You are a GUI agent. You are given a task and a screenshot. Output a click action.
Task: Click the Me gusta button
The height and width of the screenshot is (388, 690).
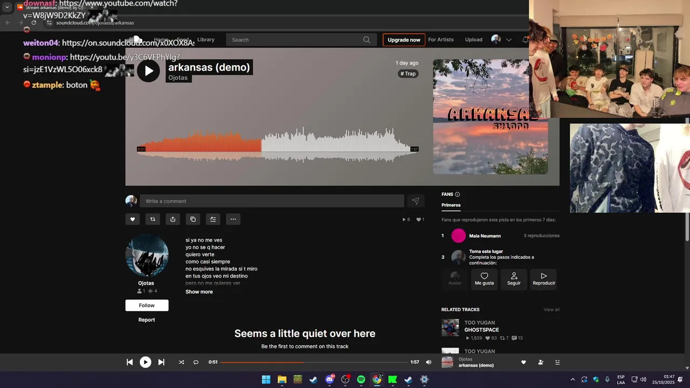pyautogui.click(x=484, y=279)
